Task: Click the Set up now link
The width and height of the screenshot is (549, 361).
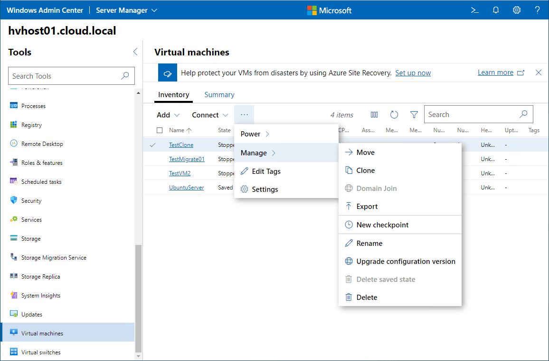Action: tap(413, 73)
